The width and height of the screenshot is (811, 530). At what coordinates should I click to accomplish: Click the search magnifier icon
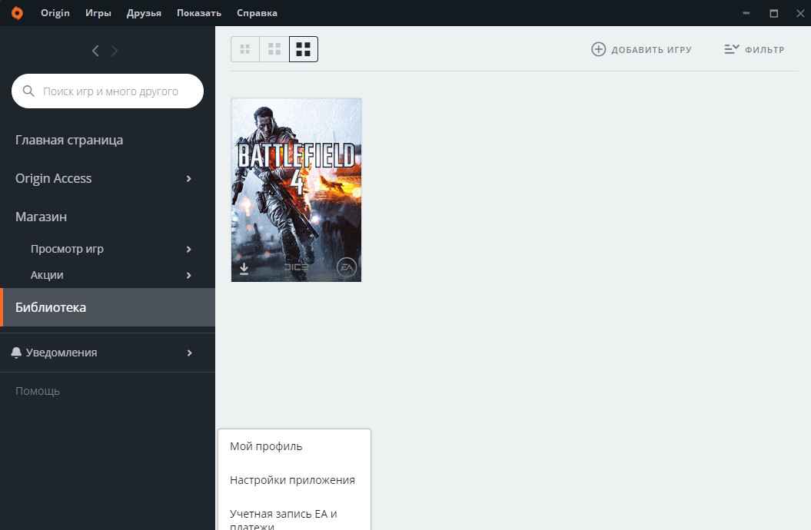point(28,91)
